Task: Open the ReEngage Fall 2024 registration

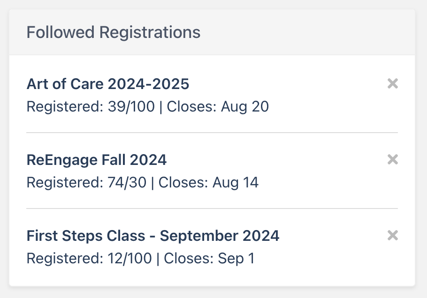Action: [97, 160]
